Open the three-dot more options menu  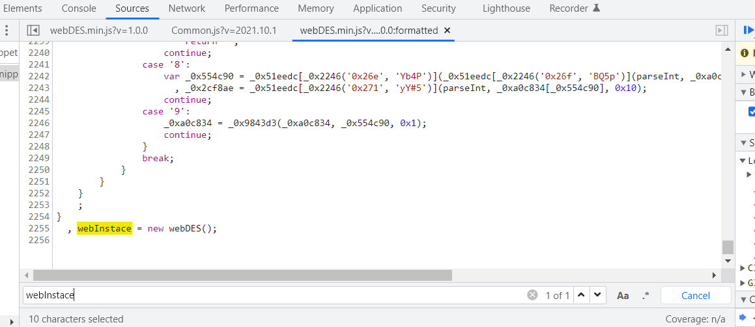click(7, 31)
